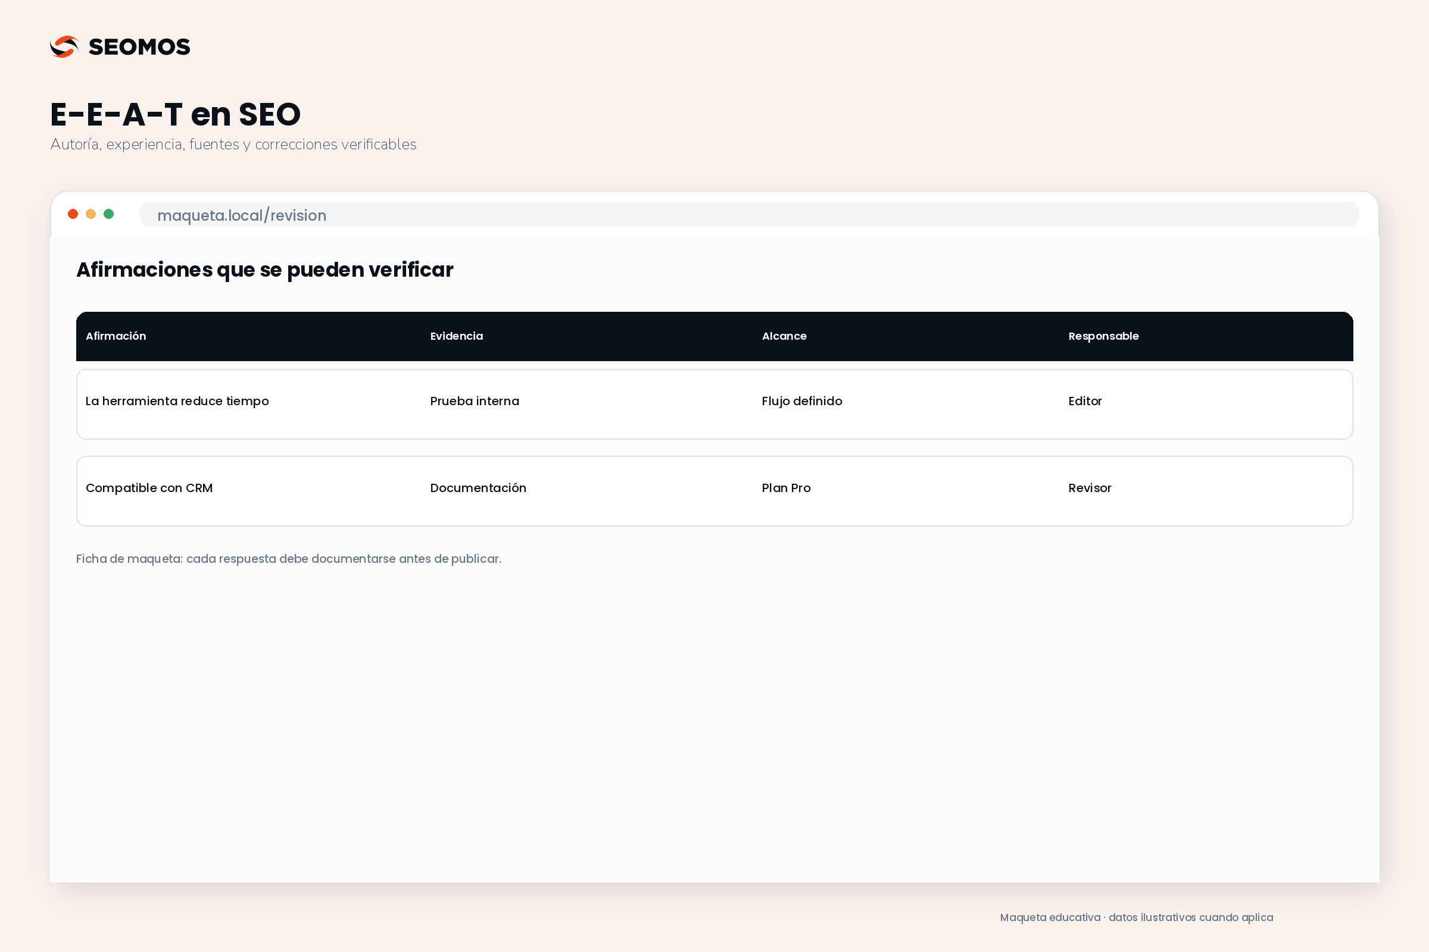Click the Afirmación column header
1429x952 pixels.
(116, 336)
